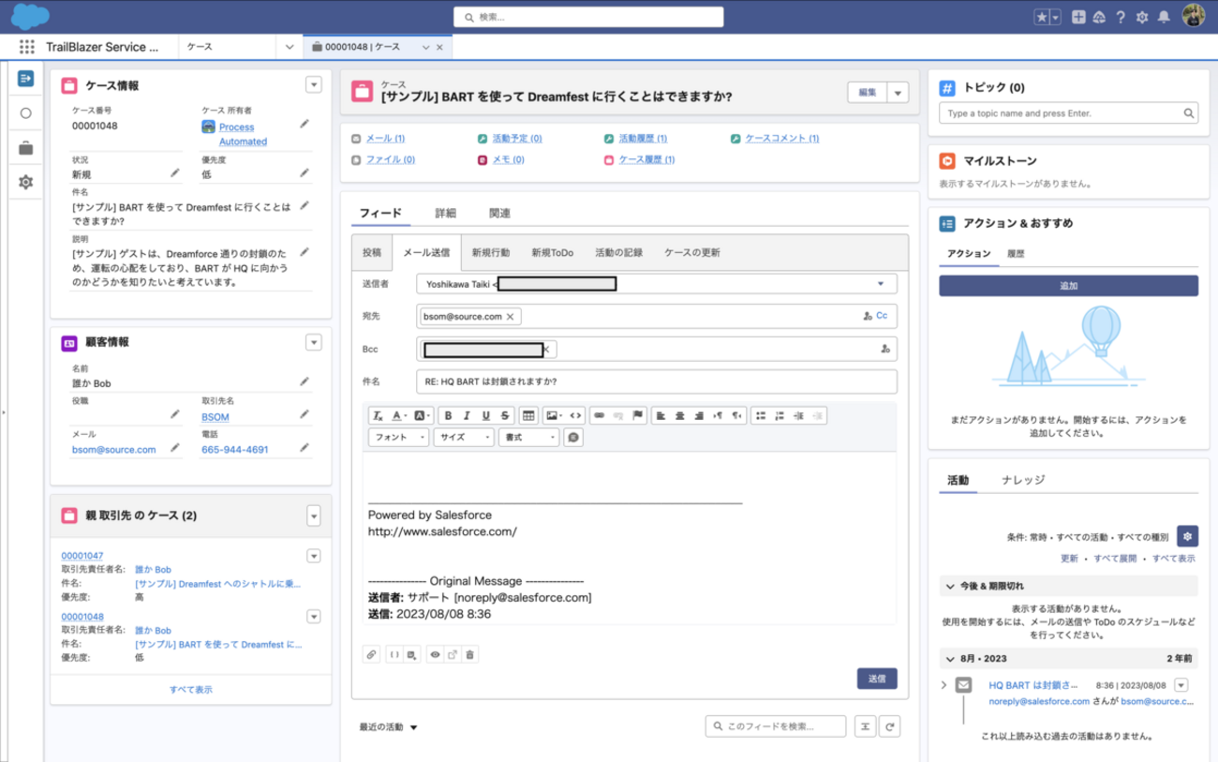1218x762 pixels.
Task: Switch to the 詳細 tab
Action: click(445, 213)
